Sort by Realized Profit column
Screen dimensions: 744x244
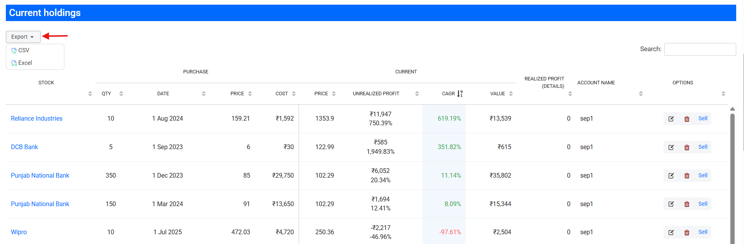tap(570, 94)
